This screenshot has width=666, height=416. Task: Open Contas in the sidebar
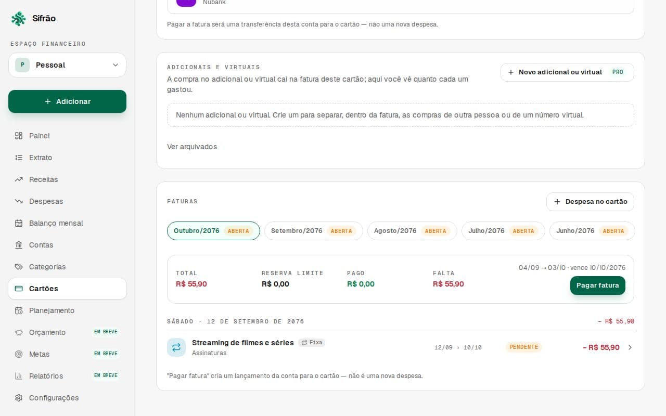67,245
